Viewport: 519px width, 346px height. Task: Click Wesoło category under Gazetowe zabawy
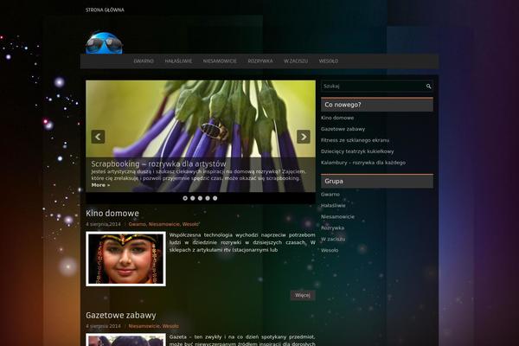pos(170,326)
